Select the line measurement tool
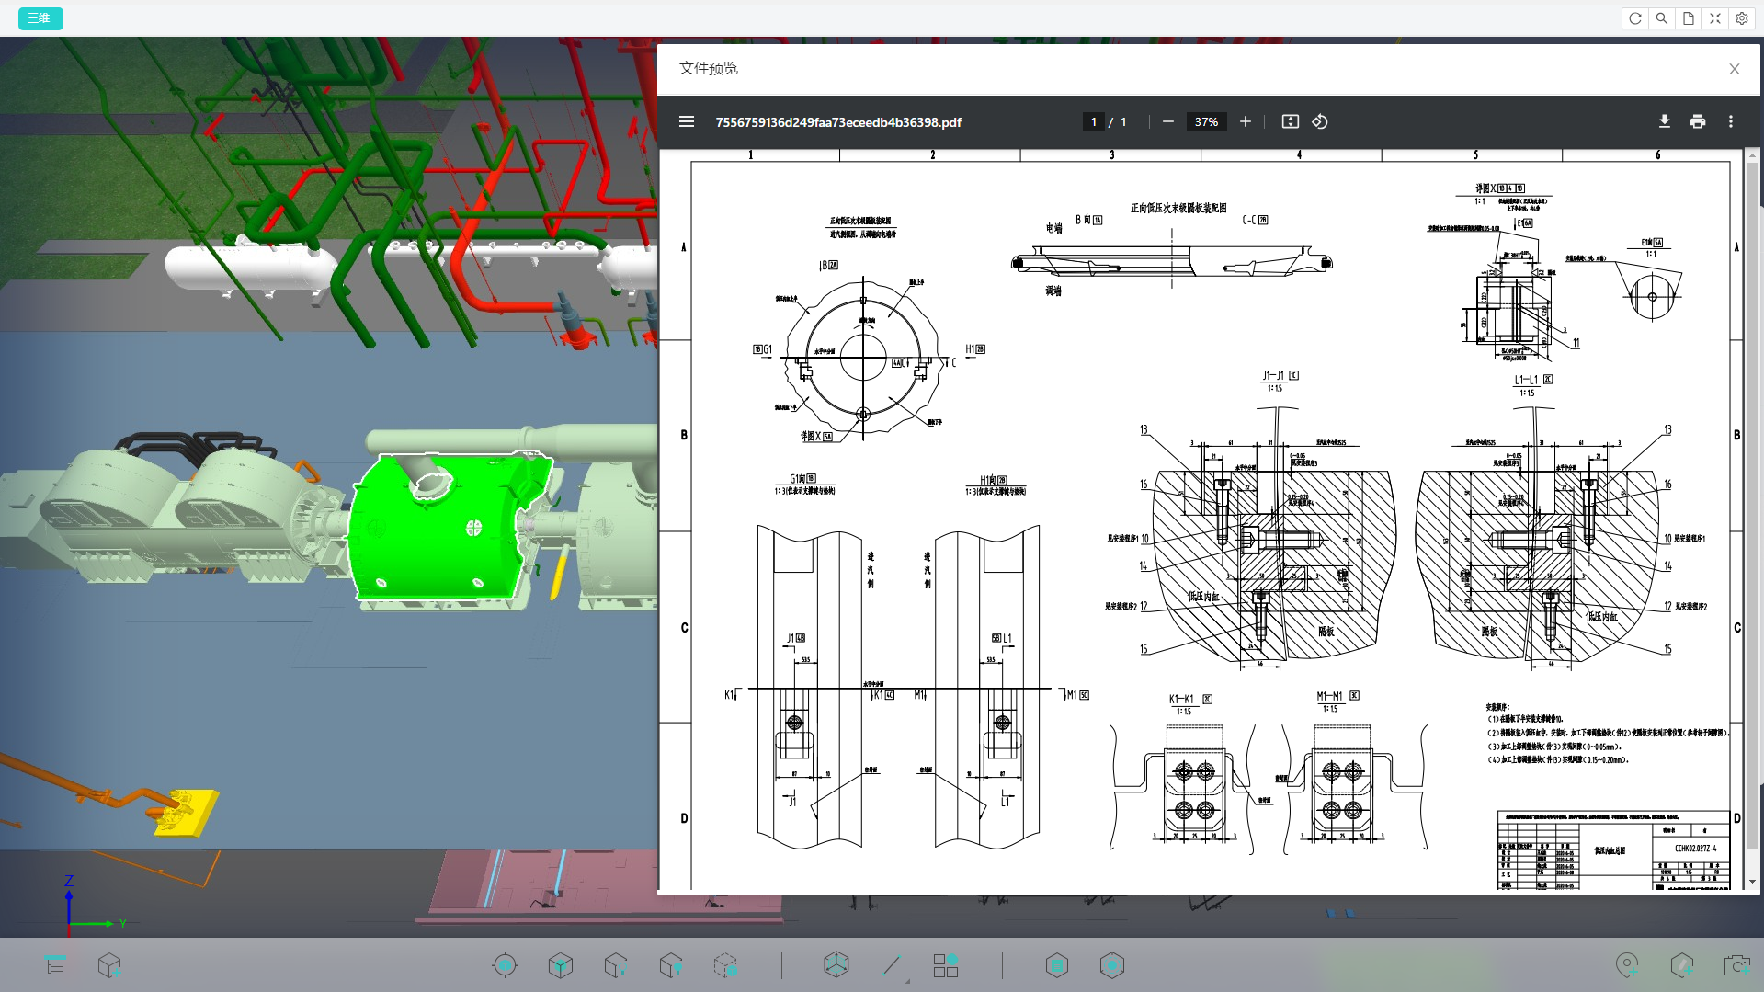The width and height of the screenshot is (1764, 992). click(892, 965)
